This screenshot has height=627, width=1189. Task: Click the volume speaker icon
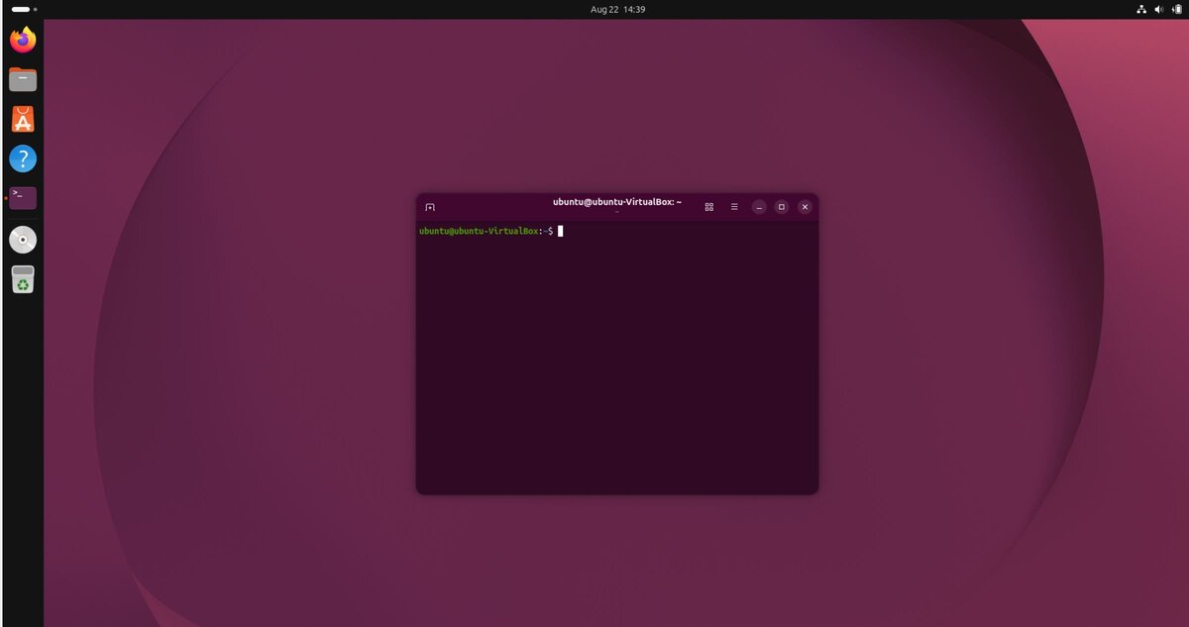1159,9
